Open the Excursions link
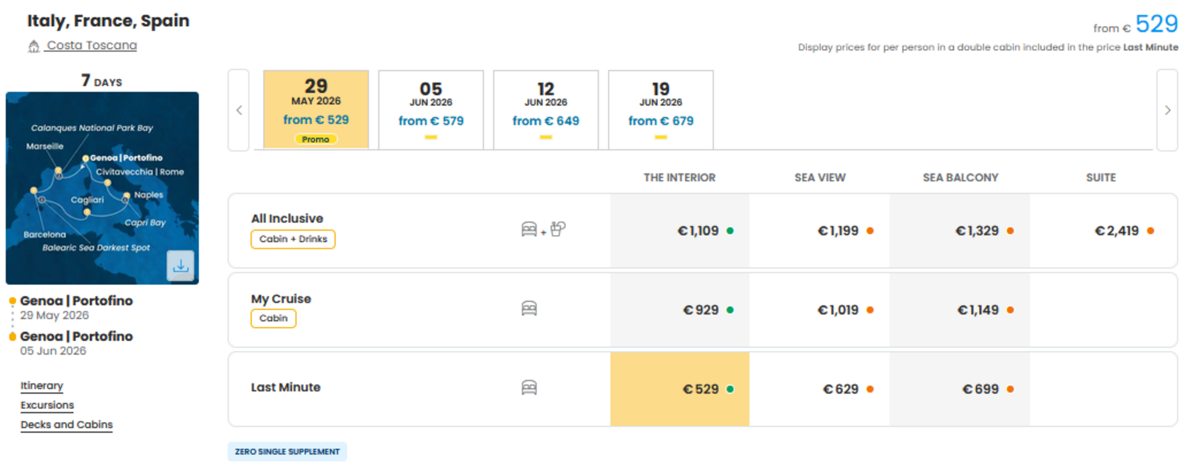This screenshot has height=466, width=1184. [x=47, y=405]
